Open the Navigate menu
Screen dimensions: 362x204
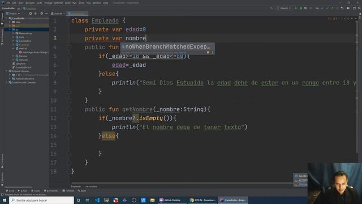(30, 3)
